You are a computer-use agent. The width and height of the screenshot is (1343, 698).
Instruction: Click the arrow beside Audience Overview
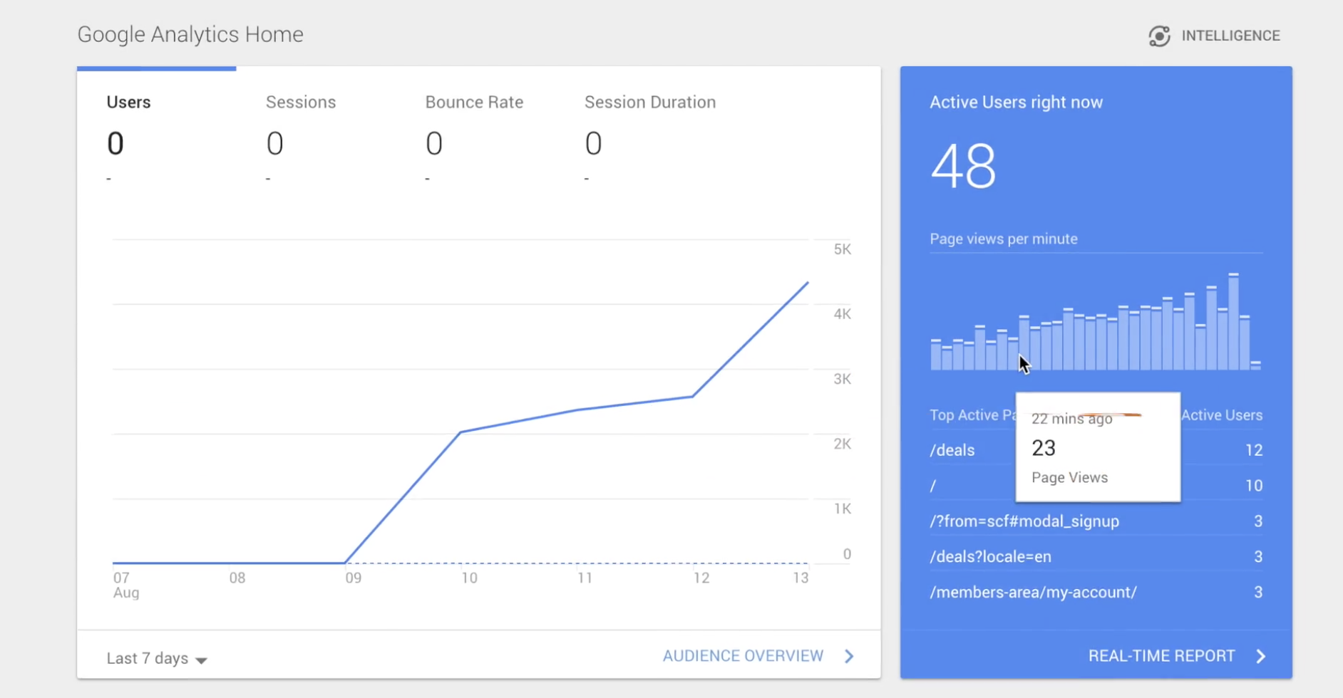click(x=849, y=656)
